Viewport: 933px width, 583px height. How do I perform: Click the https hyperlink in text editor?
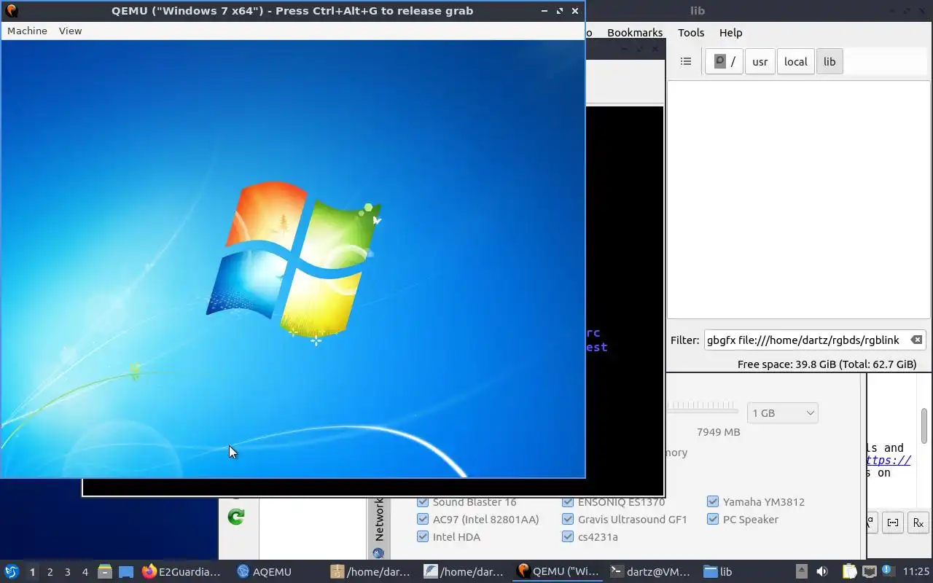889,460
